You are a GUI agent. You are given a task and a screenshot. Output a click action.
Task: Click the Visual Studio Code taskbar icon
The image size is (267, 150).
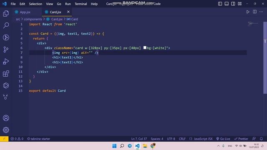[x=137, y=146]
